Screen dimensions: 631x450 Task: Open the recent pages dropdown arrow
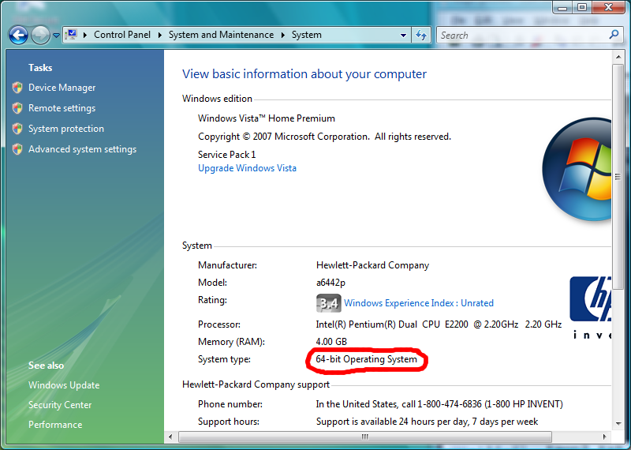(57, 36)
